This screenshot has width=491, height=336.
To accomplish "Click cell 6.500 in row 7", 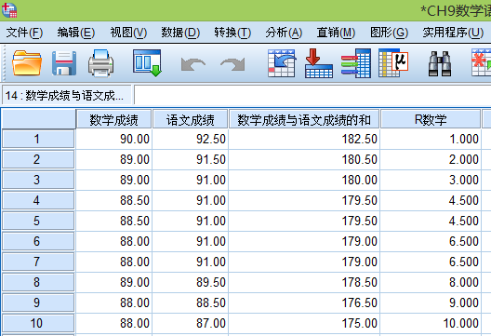I will [431, 262].
